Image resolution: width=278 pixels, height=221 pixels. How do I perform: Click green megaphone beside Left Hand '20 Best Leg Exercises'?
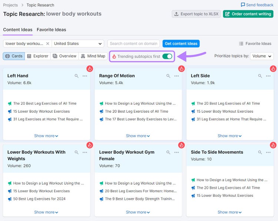point(10,103)
